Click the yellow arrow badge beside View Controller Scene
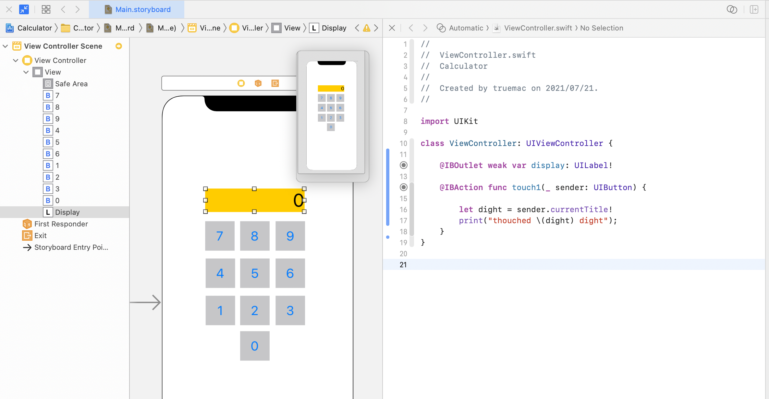This screenshot has height=399, width=769. (119, 46)
